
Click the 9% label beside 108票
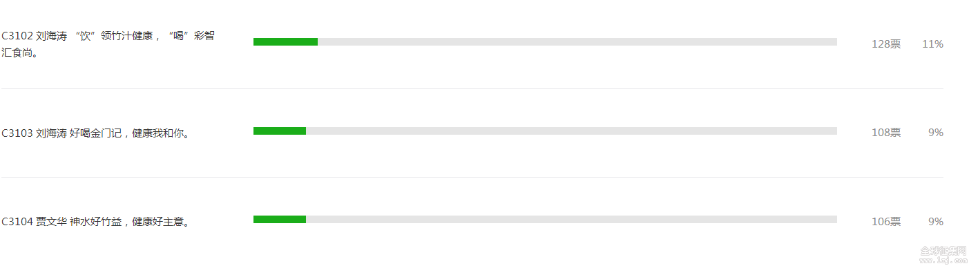click(x=936, y=133)
